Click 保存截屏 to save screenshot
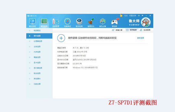 pos(132,30)
